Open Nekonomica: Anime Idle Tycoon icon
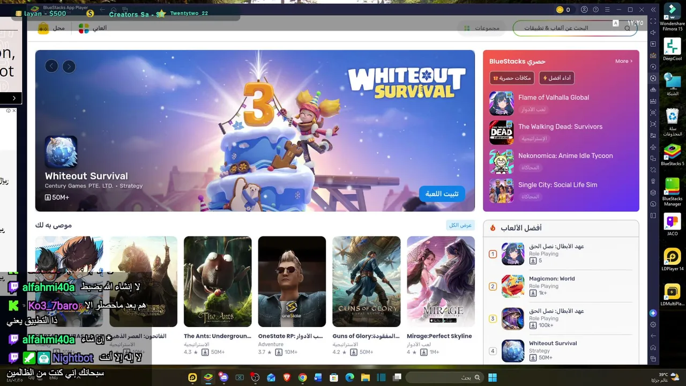686x386 pixels. [502, 161]
